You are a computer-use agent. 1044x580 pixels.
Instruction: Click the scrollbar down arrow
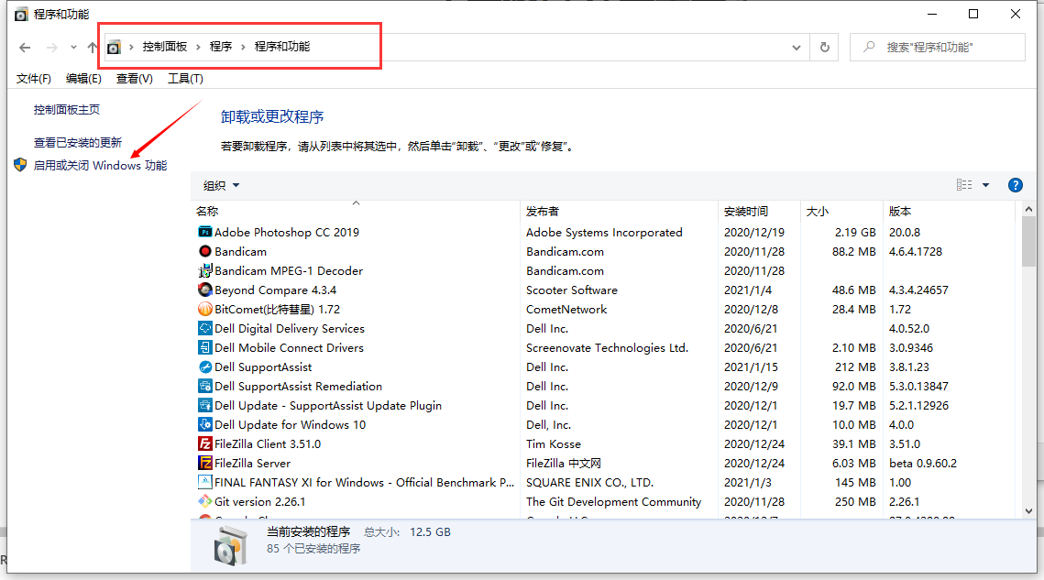tap(1028, 510)
